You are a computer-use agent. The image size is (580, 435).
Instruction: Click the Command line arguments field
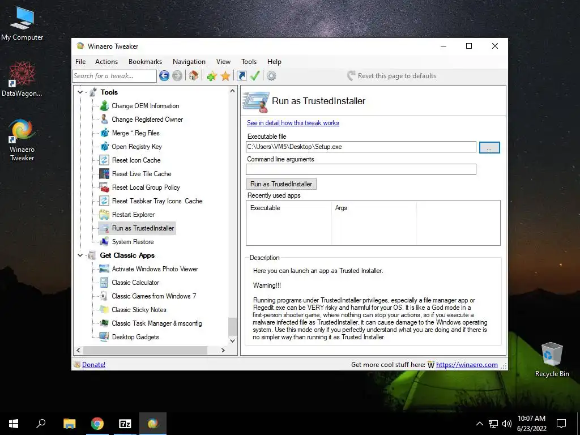click(361, 169)
